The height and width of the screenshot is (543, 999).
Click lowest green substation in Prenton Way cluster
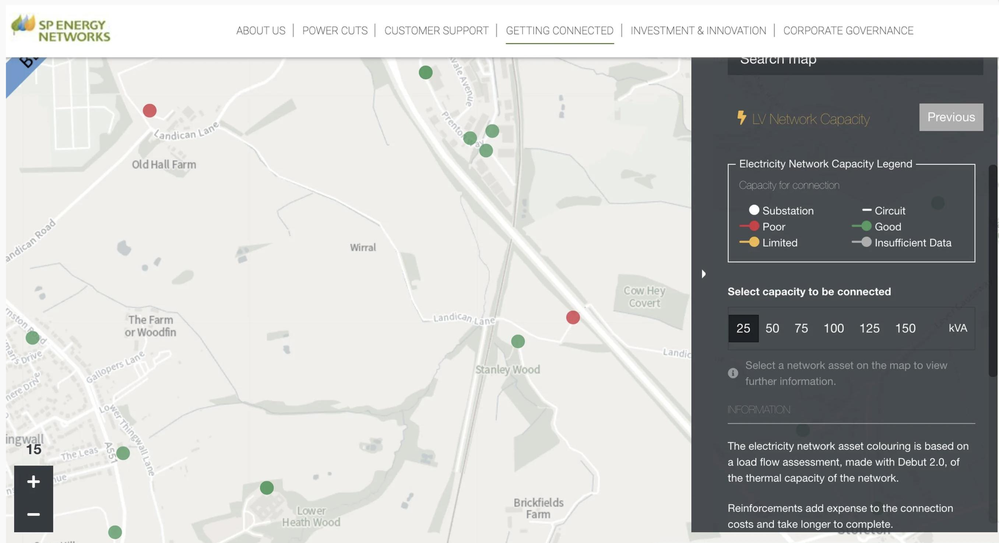pyautogui.click(x=486, y=151)
